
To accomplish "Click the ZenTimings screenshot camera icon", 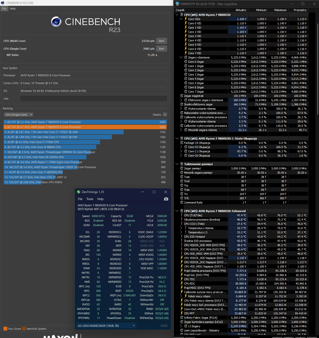I will pos(166,199).
